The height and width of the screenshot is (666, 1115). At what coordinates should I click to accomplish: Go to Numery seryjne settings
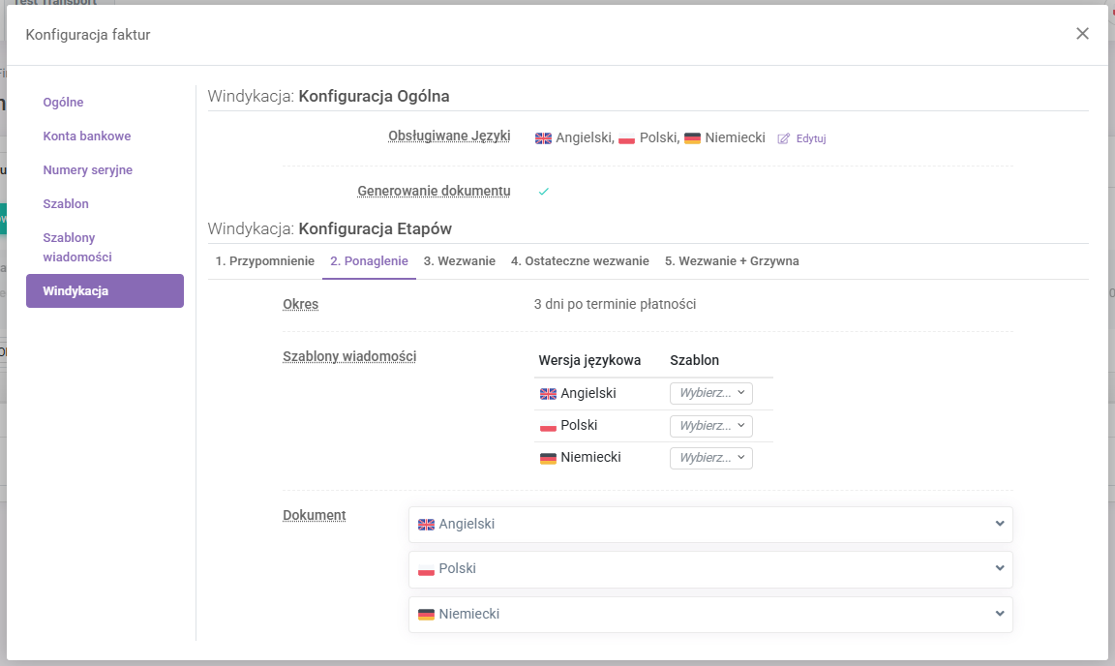pyautogui.click(x=87, y=170)
